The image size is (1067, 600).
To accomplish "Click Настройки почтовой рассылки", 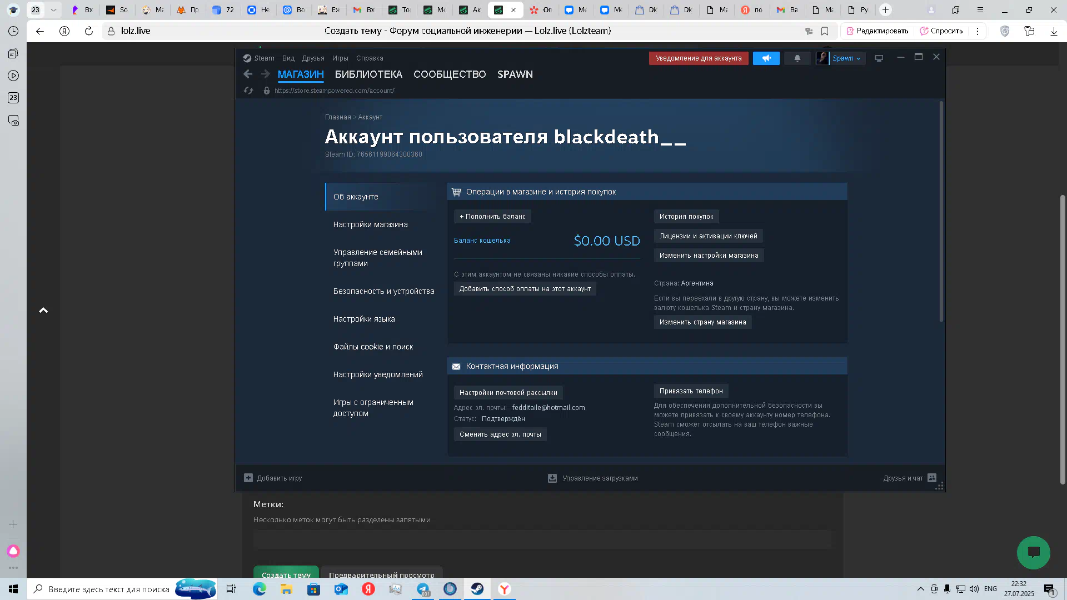I will [508, 393].
